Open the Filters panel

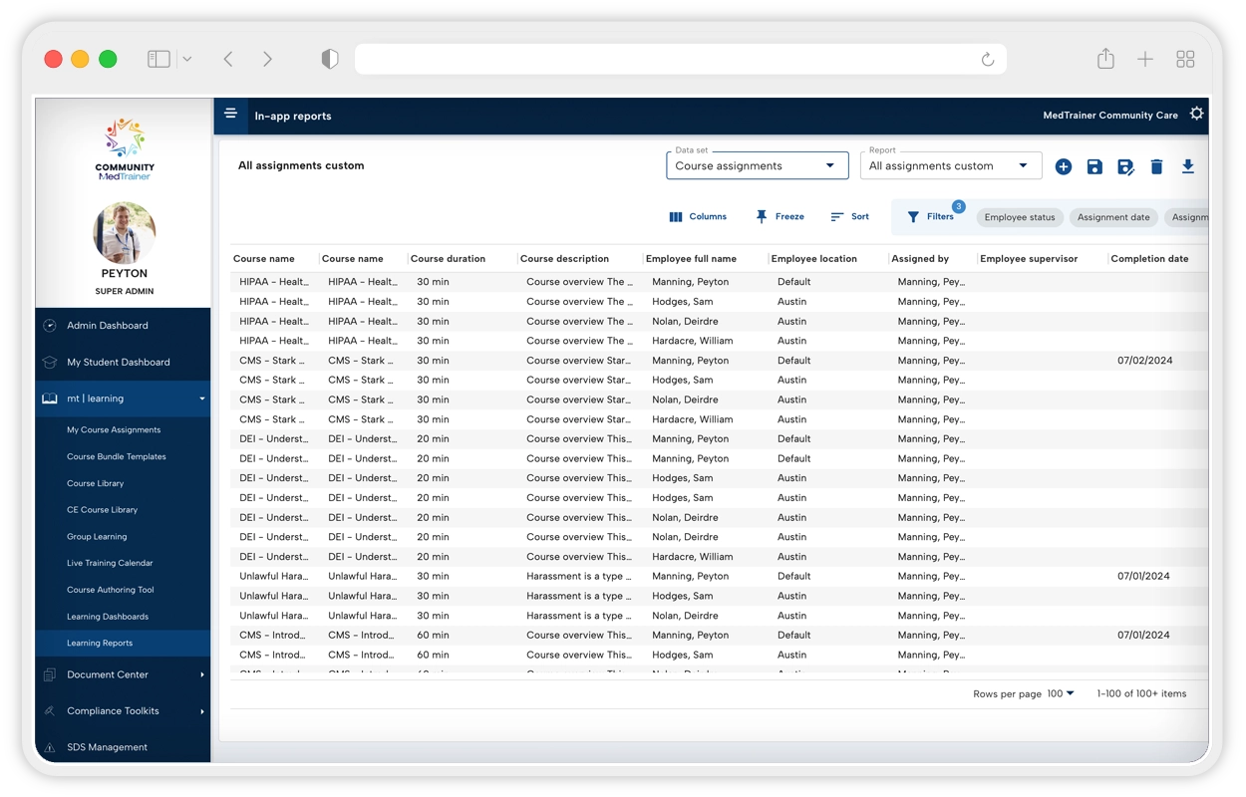click(x=930, y=216)
